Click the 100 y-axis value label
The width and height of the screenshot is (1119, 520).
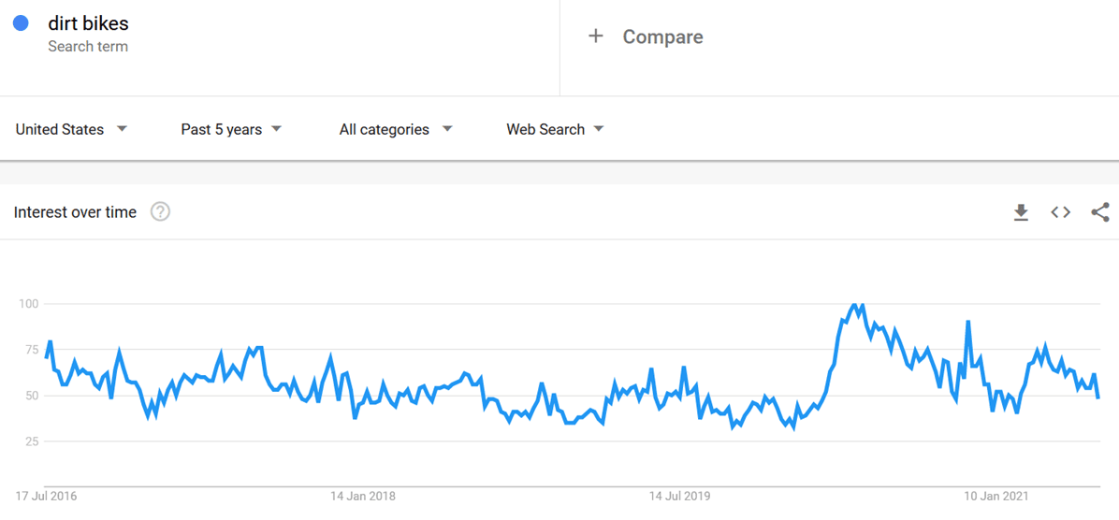tap(28, 304)
